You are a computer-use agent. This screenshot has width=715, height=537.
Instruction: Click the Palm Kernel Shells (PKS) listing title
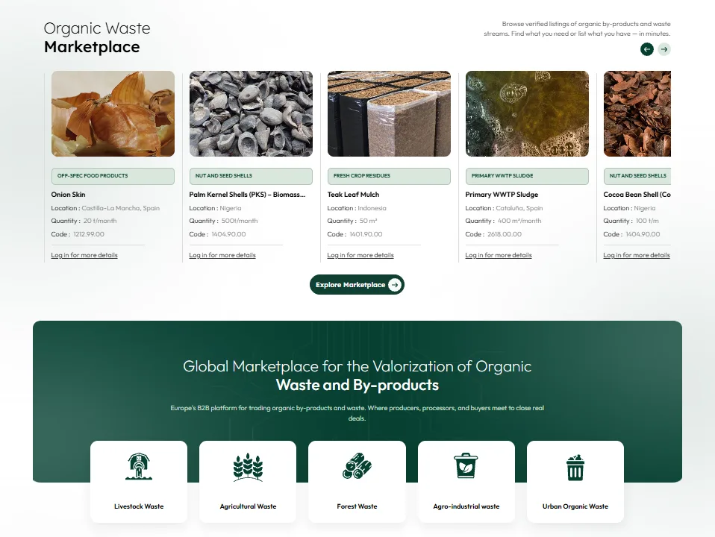pyautogui.click(x=247, y=195)
